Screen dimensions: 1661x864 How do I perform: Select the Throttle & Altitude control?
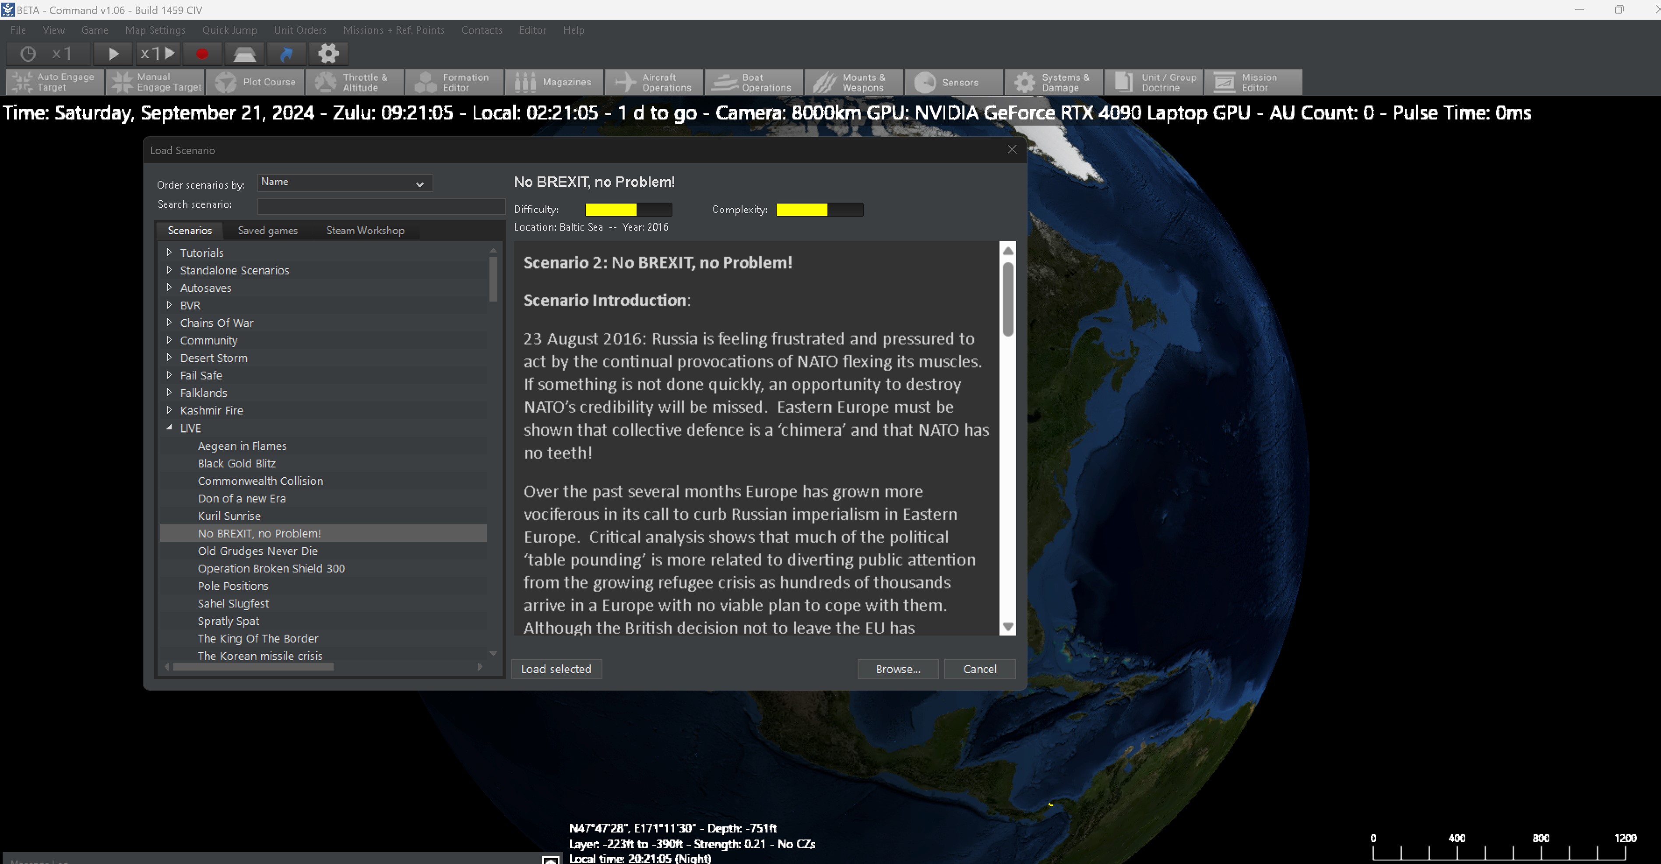tap(354, 82)
